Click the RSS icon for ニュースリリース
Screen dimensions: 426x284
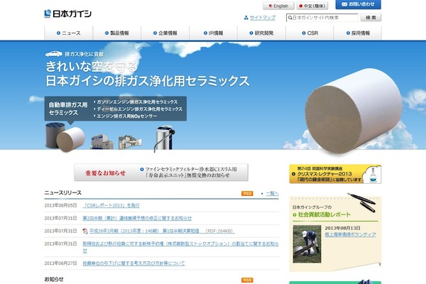(247, 194)
